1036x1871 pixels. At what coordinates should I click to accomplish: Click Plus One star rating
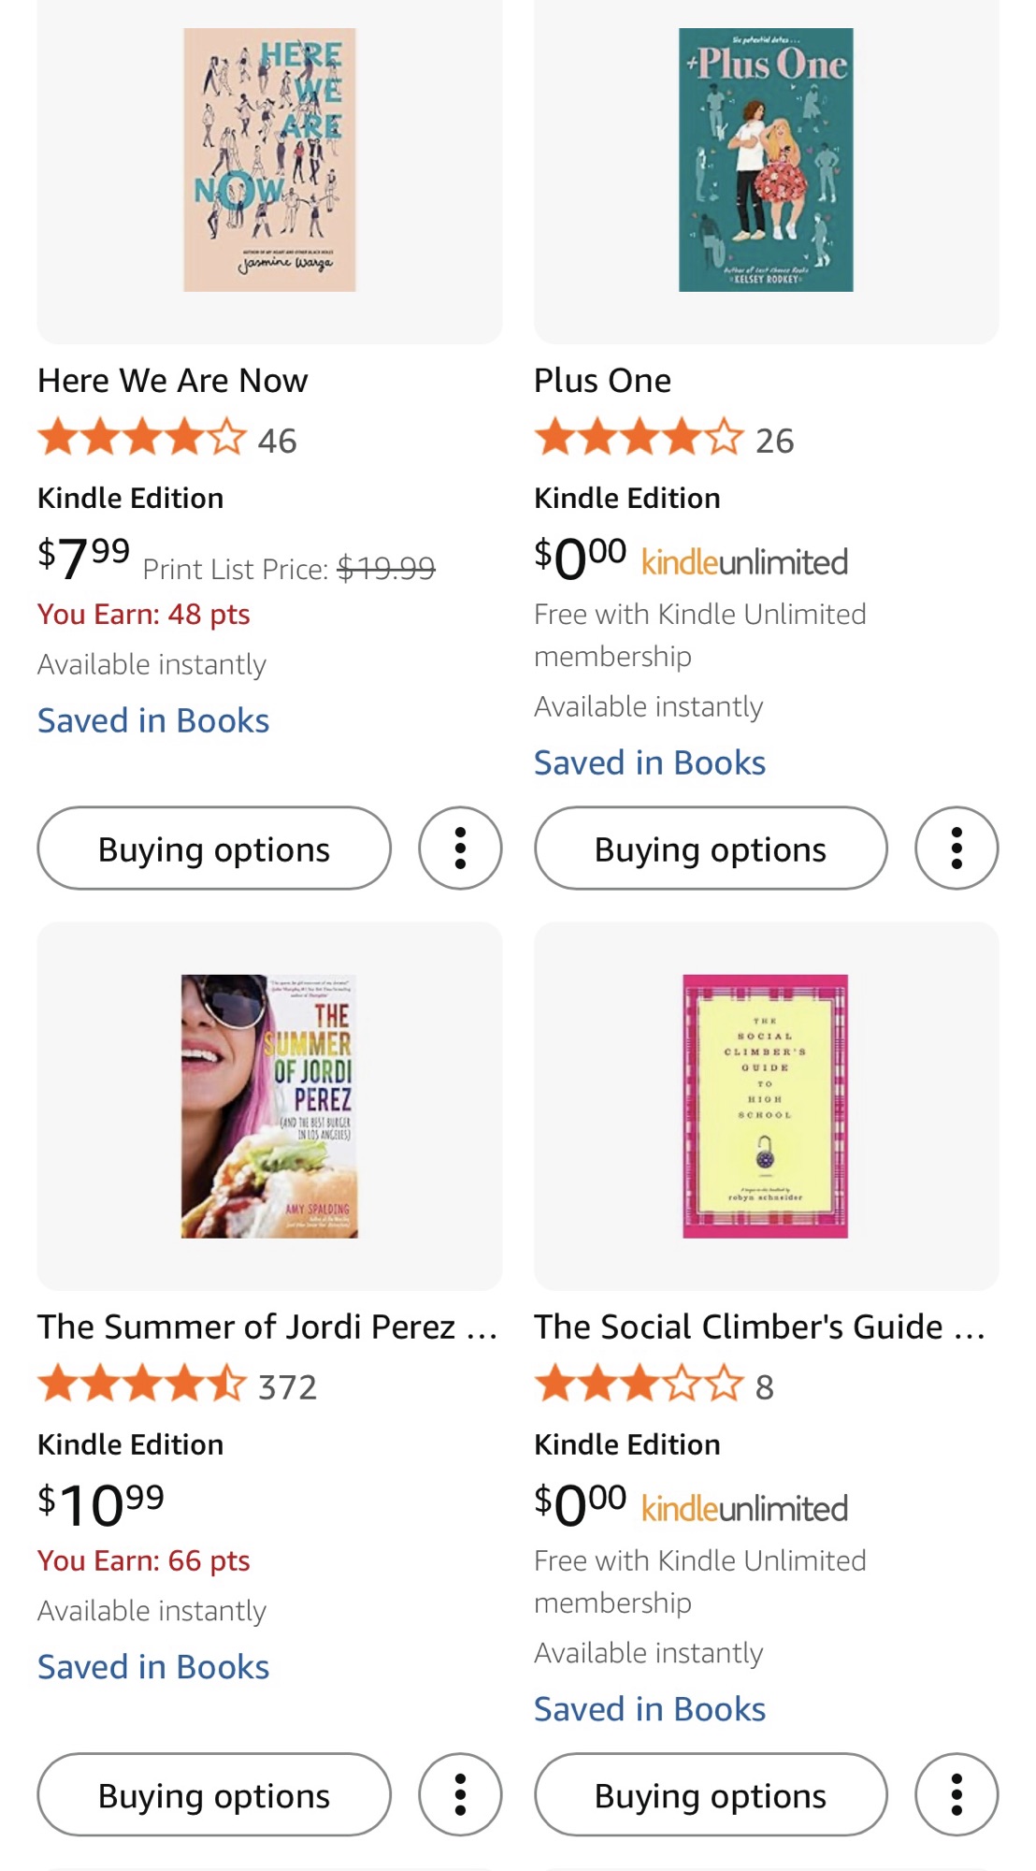[640, 439]
